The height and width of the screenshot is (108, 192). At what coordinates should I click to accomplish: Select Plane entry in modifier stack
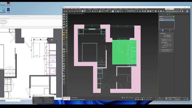167,20
